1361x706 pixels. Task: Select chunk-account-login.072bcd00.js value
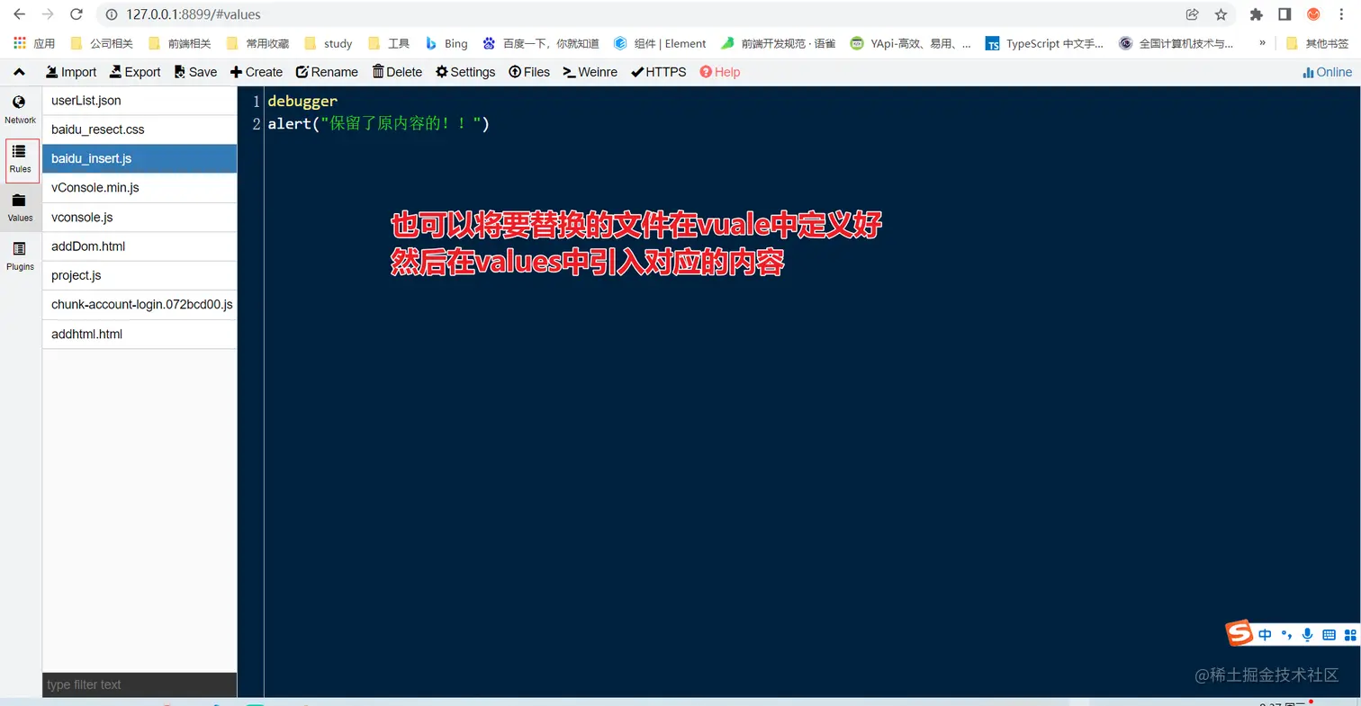pyautogui.click(x=140, y=305)
